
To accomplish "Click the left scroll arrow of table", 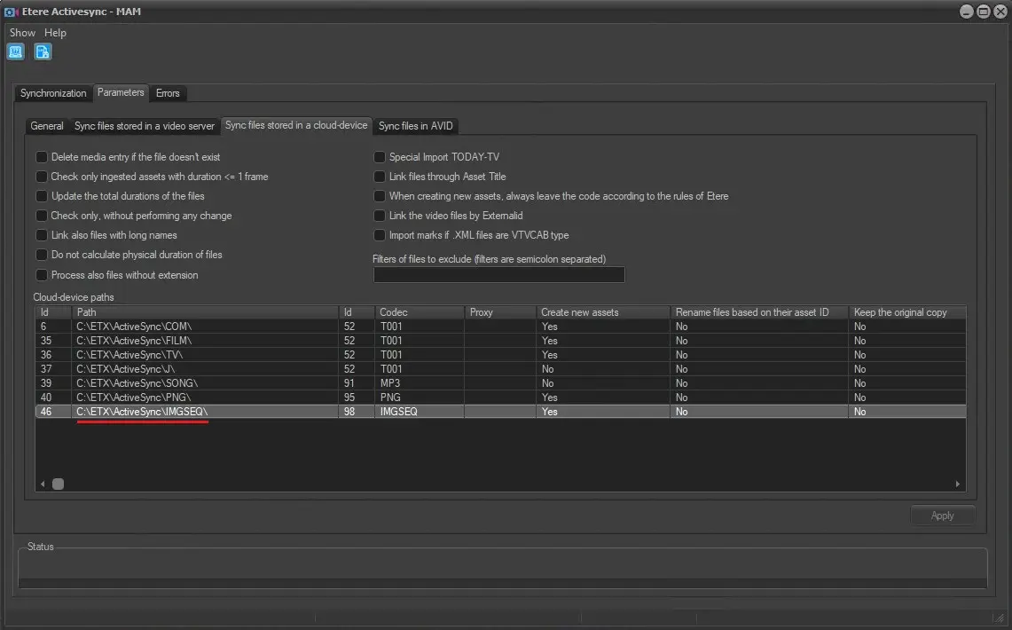I will pyautogui.click(x=43, y=484).
